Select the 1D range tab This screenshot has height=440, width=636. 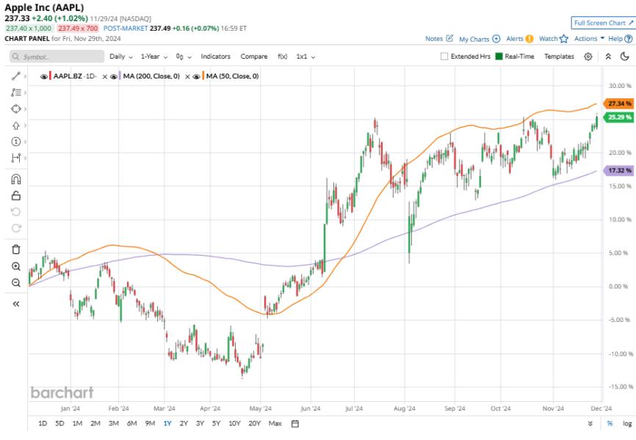pos(43,424)
